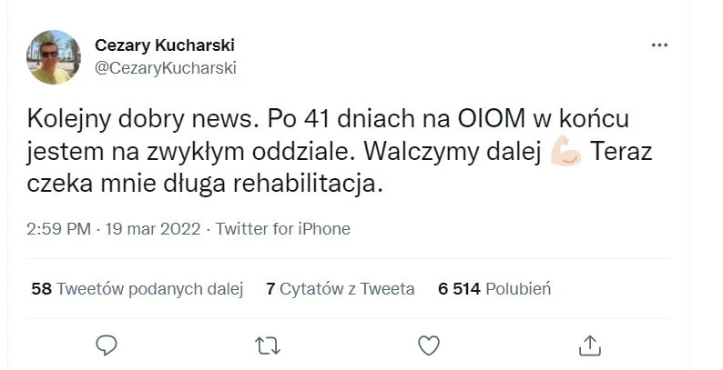Open the share tweet icon
This screenshot has height=370, width=723.
(589, 345)
